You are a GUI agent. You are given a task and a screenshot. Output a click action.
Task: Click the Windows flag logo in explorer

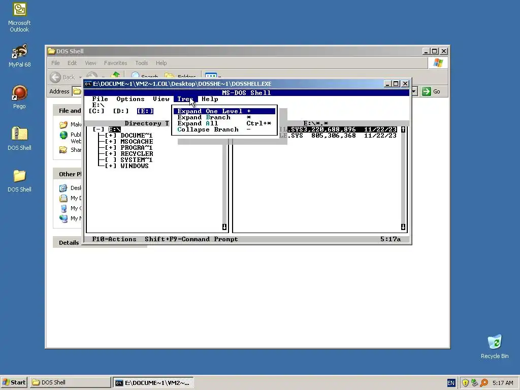(x=438, y=62)
